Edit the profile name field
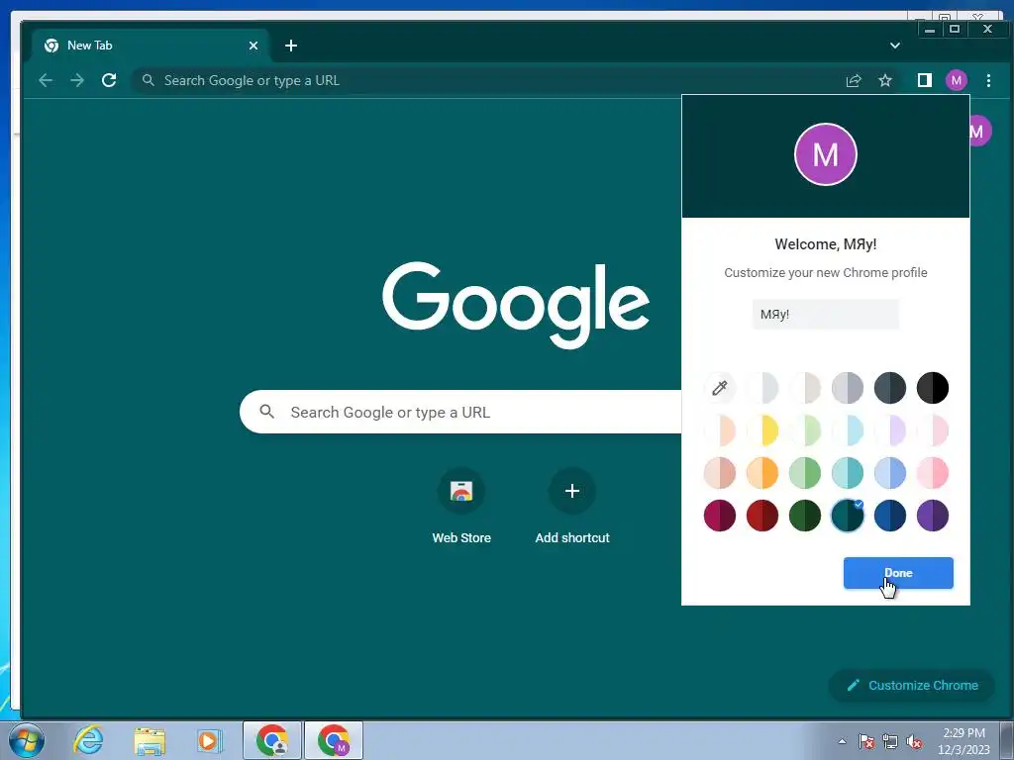The width and height of the screenshot is (1014, 760). tap(826, 314)
